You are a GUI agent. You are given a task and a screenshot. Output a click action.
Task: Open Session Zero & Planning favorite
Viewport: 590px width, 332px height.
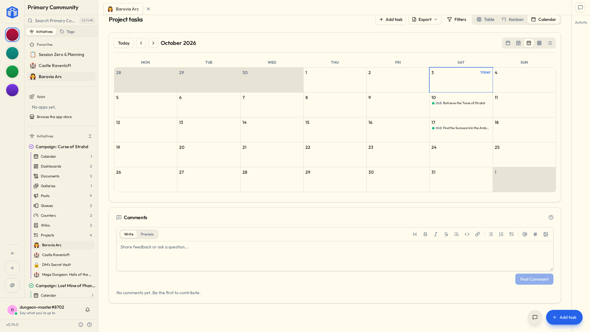pyautogui.click(x=61, y=54)
